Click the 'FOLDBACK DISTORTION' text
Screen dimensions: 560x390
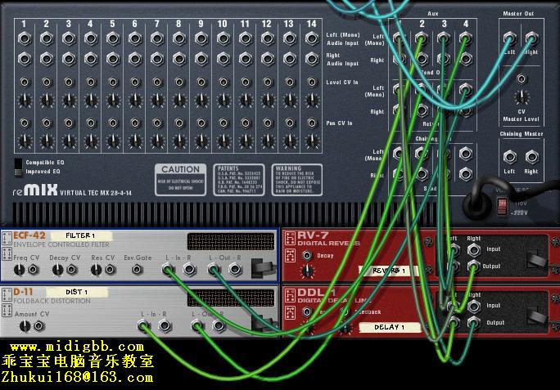coord(52,301)
